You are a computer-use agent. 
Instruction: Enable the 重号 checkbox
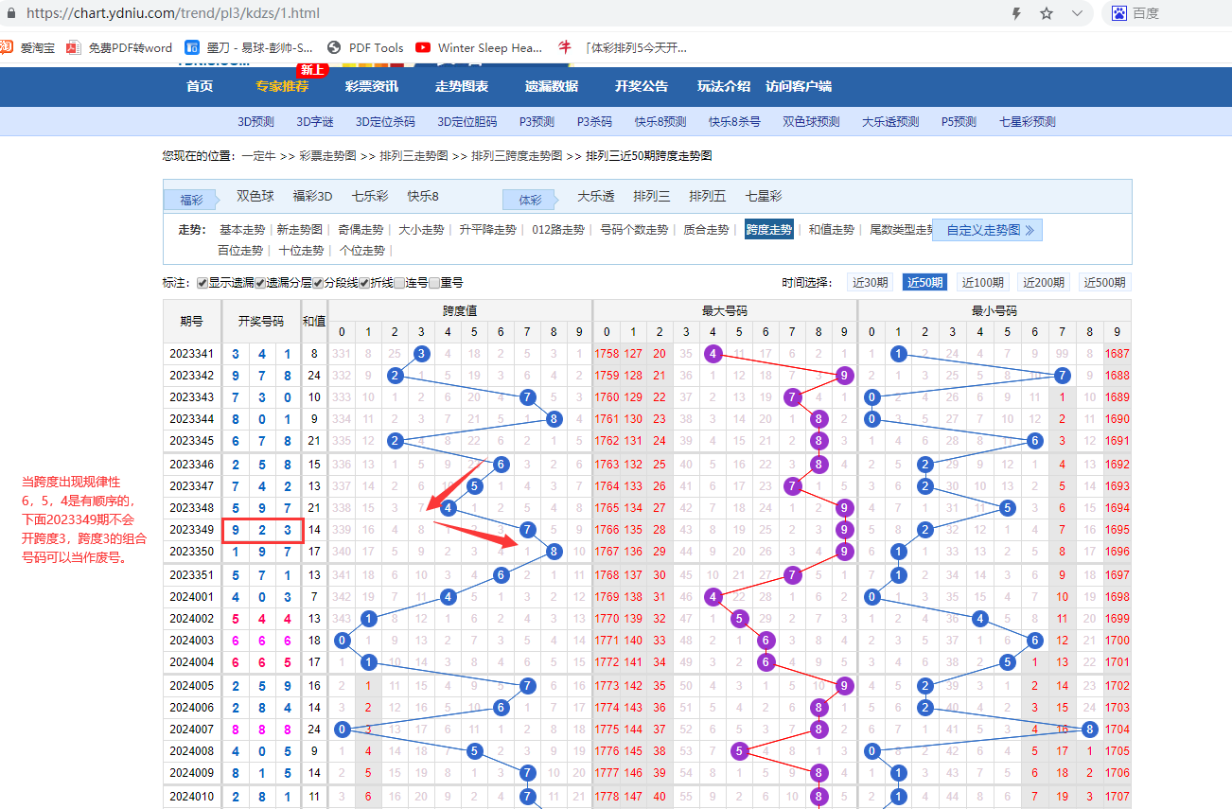(x=434, y=283)
